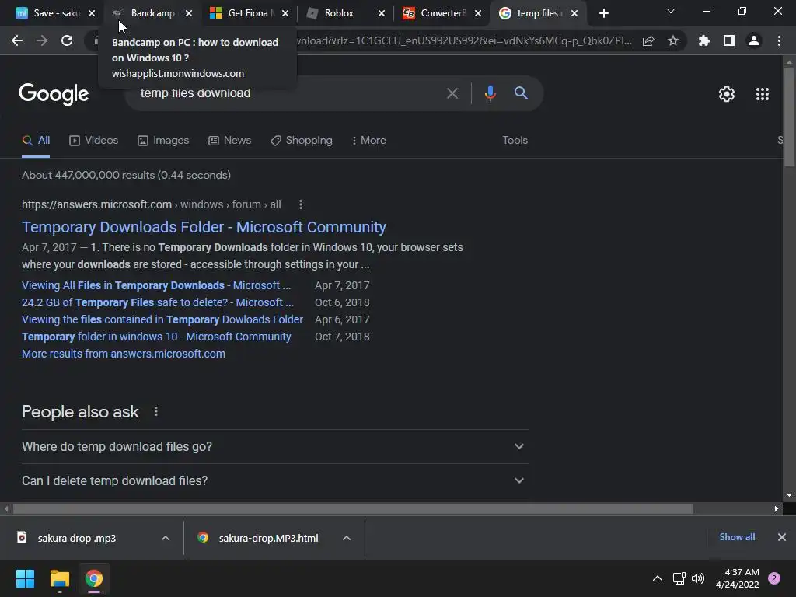Select the Videos search tab
796x597 pixels.
tap(93, 141)
